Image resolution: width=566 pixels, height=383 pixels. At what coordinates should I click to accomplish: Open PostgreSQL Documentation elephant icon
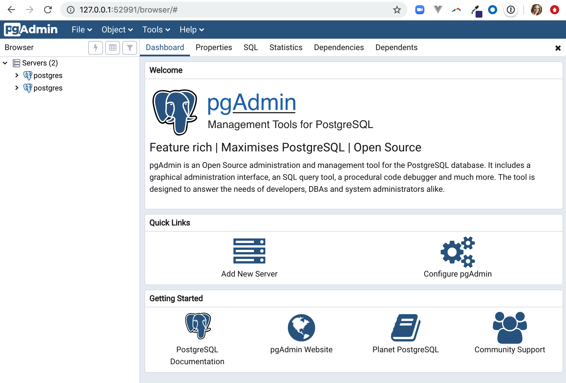198,326
